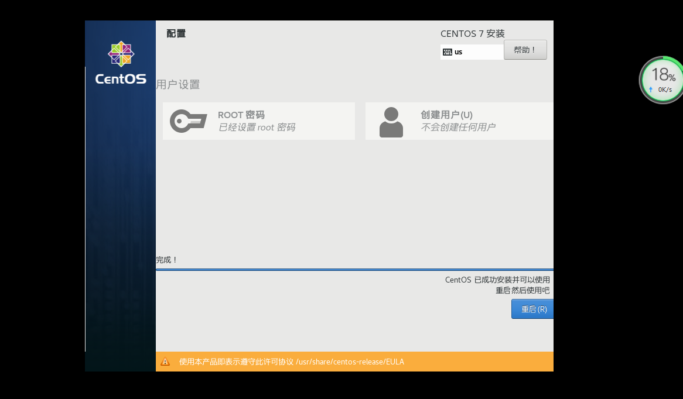
Task: Click the 18% floating speed widget
Action: point(662,80)
